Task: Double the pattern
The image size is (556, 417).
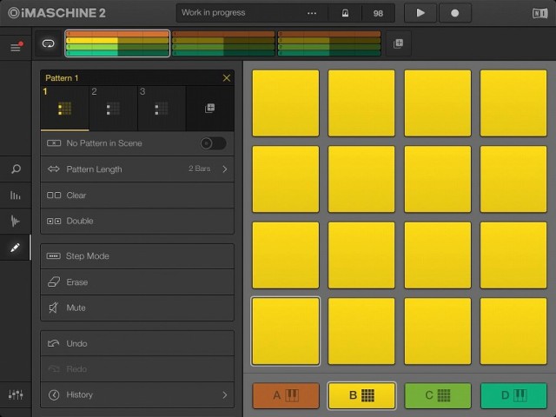Action: (x=137, y=221)
